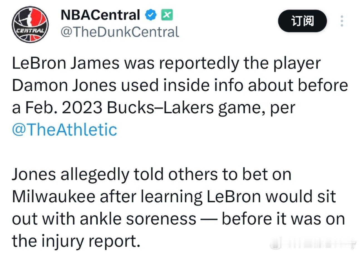Open the @TheAthletic mention link
The height and width of the screenshot is (253, 359).
point(64,130)
